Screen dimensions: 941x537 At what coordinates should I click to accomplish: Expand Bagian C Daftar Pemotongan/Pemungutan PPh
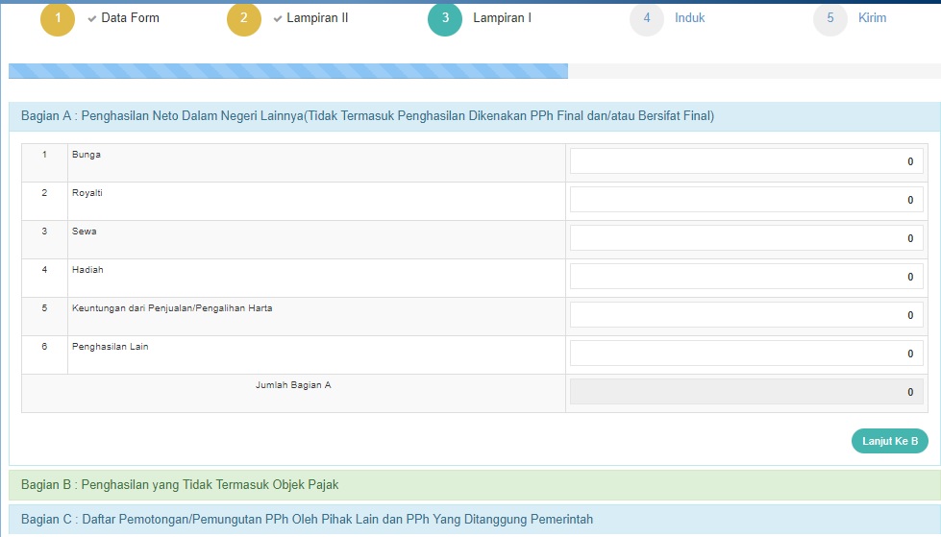[x=307, y=519]
